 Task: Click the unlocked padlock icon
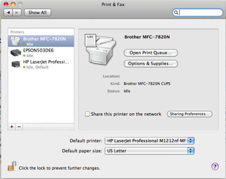(x=12, y=166)
